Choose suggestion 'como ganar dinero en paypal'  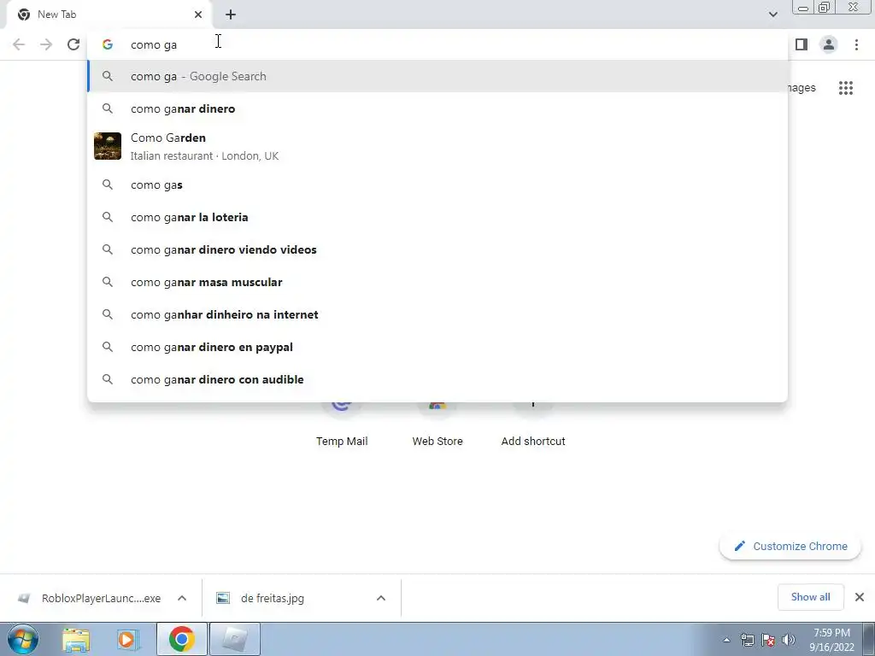(437, 347)
